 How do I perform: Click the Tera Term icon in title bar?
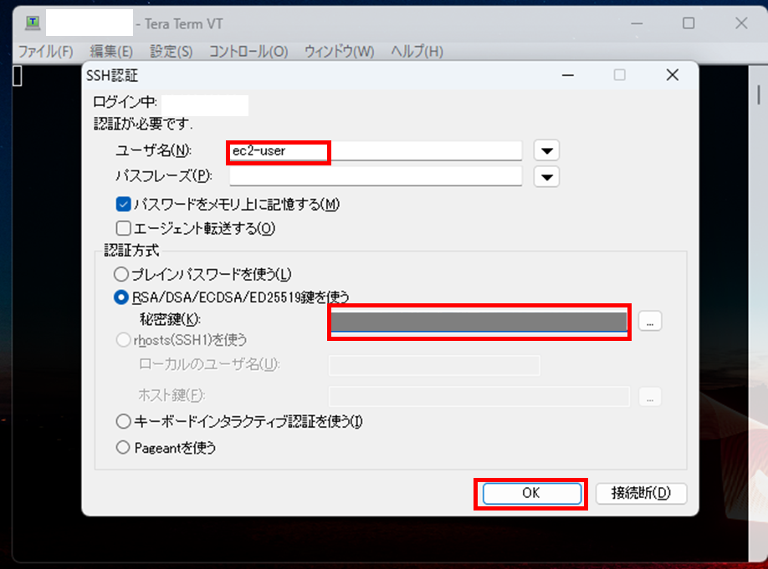click(x=33, y=23)
